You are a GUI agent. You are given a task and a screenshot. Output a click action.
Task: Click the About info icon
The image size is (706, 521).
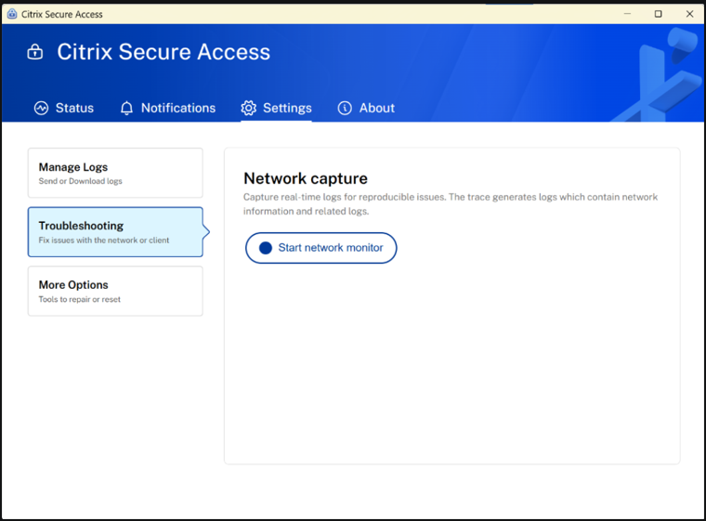point(345,108)
